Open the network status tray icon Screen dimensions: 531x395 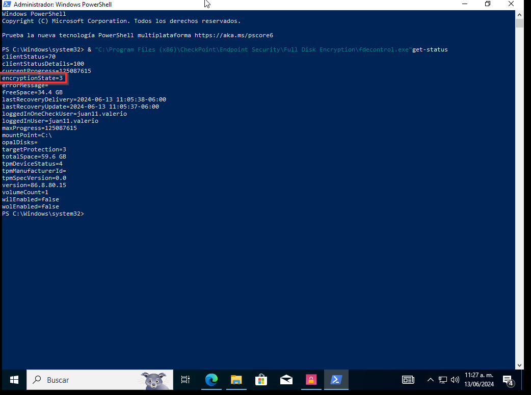tap(443, 380)
